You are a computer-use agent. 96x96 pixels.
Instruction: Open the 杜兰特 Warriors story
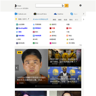(x=65, y=80)
